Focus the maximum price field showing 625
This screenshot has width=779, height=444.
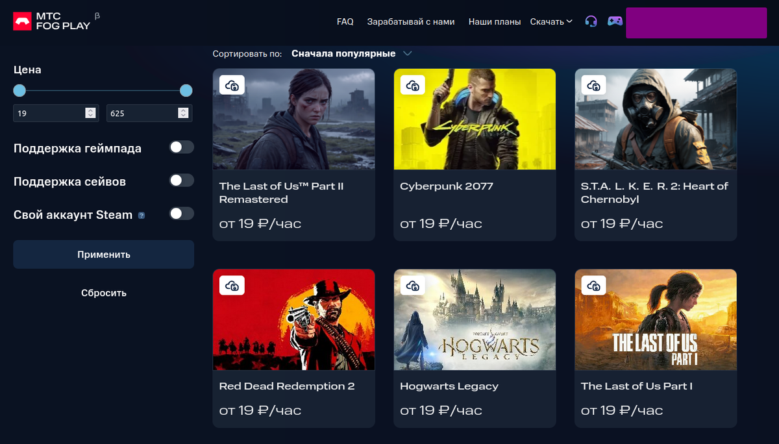(x=149, y=113)
